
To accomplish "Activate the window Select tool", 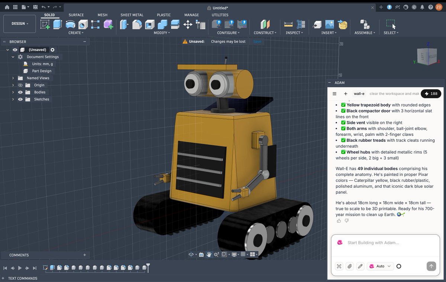I will point(391,24).
